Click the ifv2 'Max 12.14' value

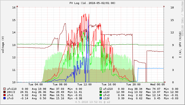153,95
